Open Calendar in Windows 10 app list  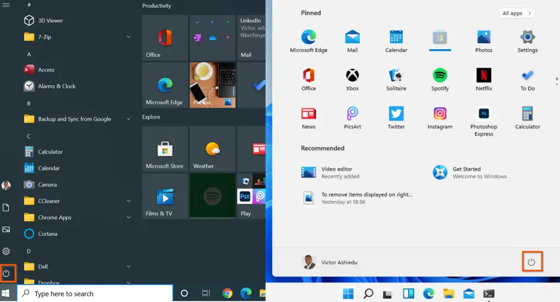point(42,168)
